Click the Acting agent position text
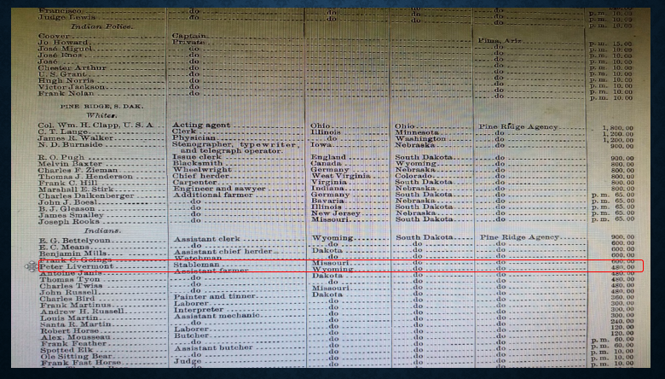Viewport: 665px width, 379px height. [x=201, y=125]
